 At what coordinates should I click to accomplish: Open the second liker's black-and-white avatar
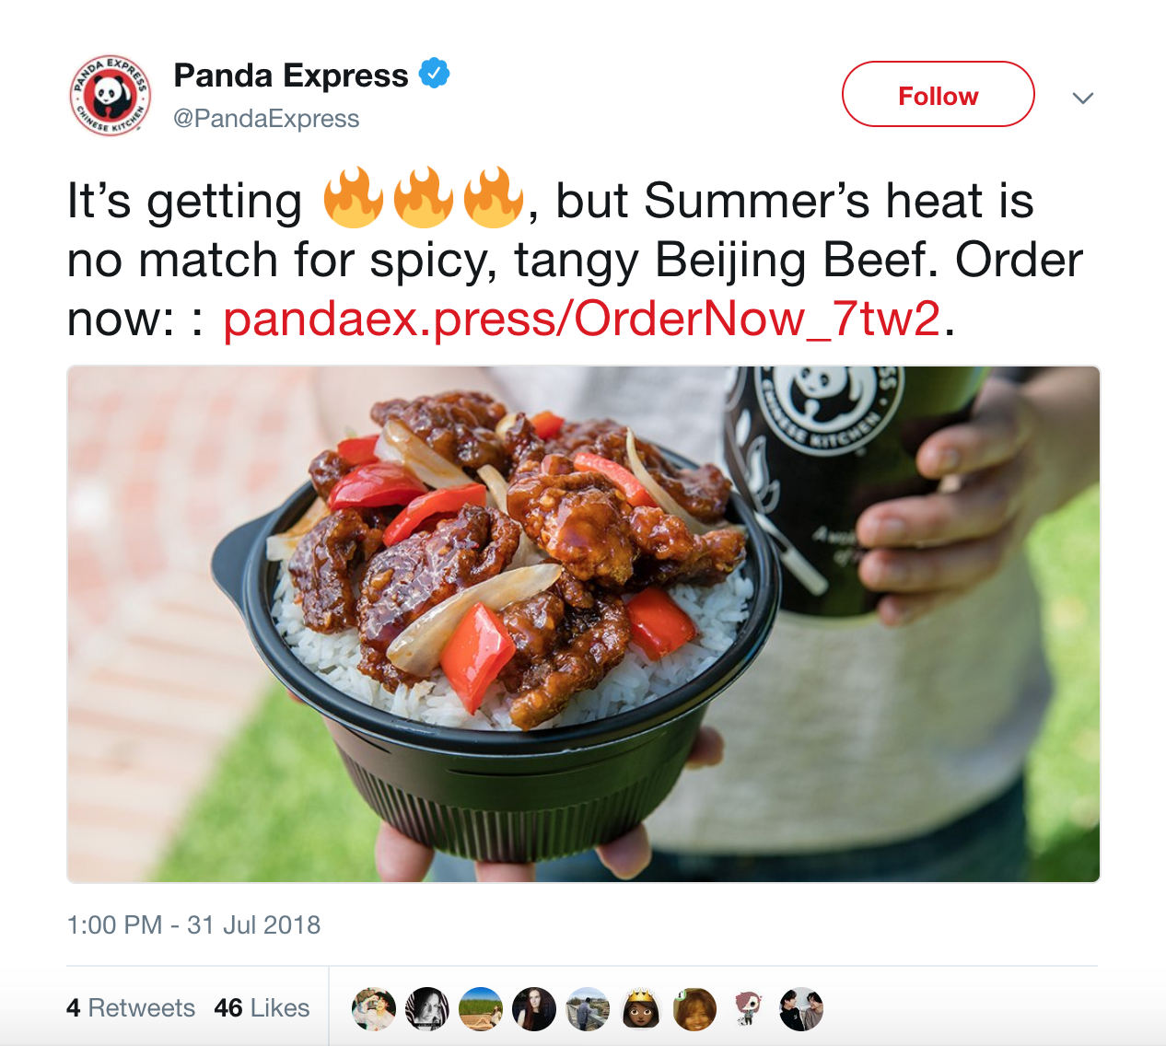pyautogui.click(x=427, y=1009)
